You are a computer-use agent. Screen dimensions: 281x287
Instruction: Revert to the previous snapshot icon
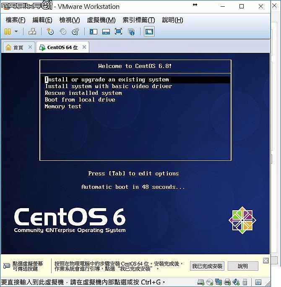coord(63,31)
